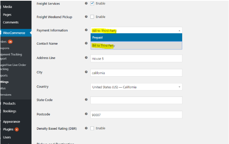Open WooCommerce Reports submenu
The width and height of the screenshot is (229, 144).
[4, 75]
